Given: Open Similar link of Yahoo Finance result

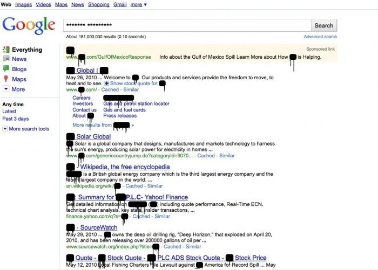Looking at the screenshot, I should [162, 216].
